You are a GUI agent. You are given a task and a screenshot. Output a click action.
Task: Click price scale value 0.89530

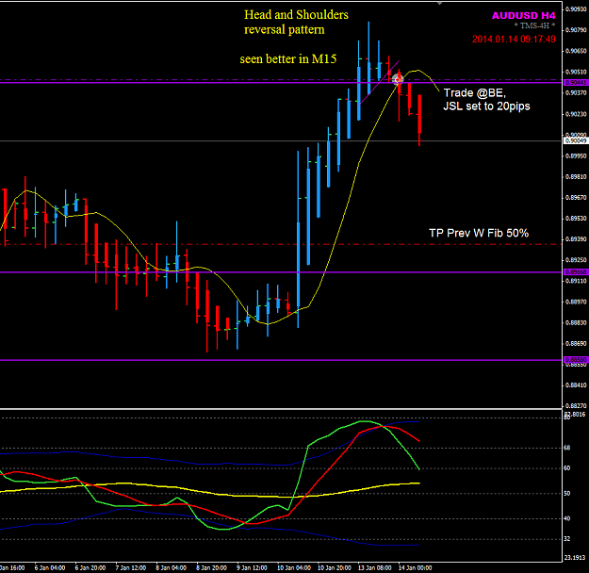(576, 218)
